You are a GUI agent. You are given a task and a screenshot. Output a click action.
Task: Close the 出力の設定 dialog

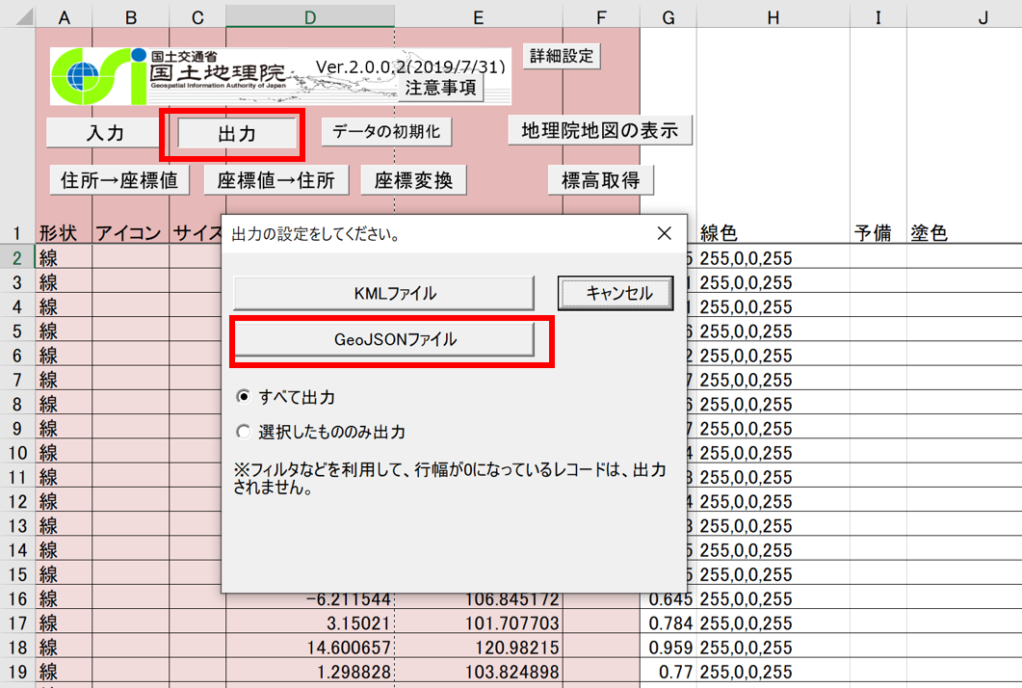[665, 233]
